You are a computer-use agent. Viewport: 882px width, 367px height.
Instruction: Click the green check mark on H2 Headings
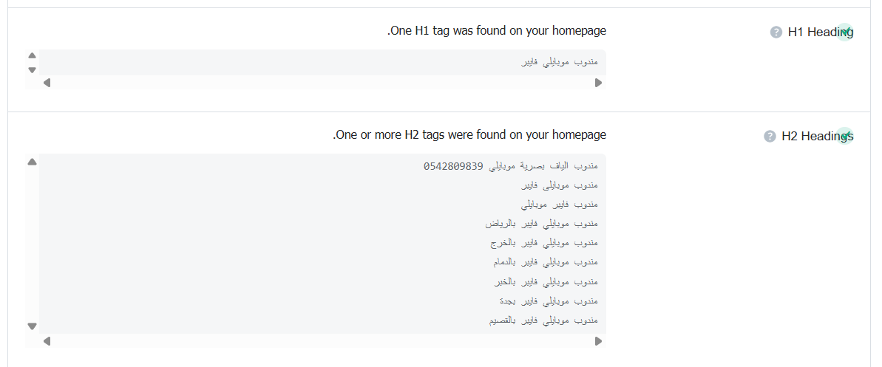coord(844,136)
